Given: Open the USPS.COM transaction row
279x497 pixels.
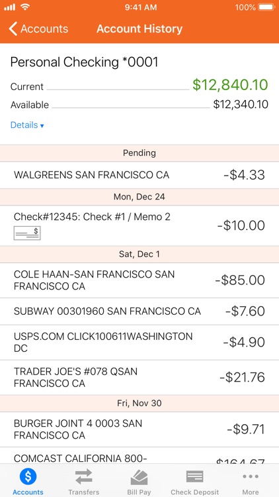Looking at the screenshot, I should pyautogui.click(x=139, y=343).
